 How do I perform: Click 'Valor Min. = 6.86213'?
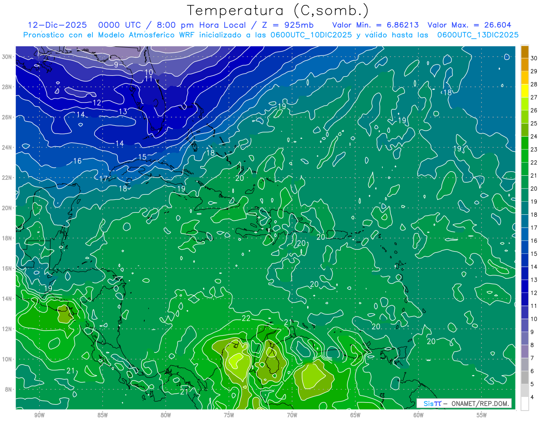(x=376, y=25)
